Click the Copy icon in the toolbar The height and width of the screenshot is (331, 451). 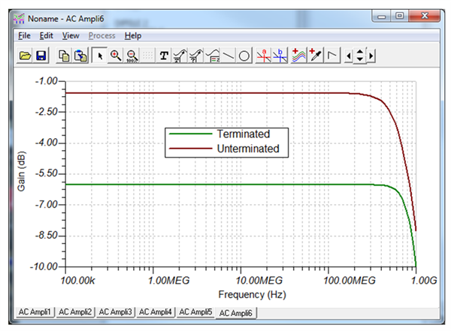click(x=64, y=56)
